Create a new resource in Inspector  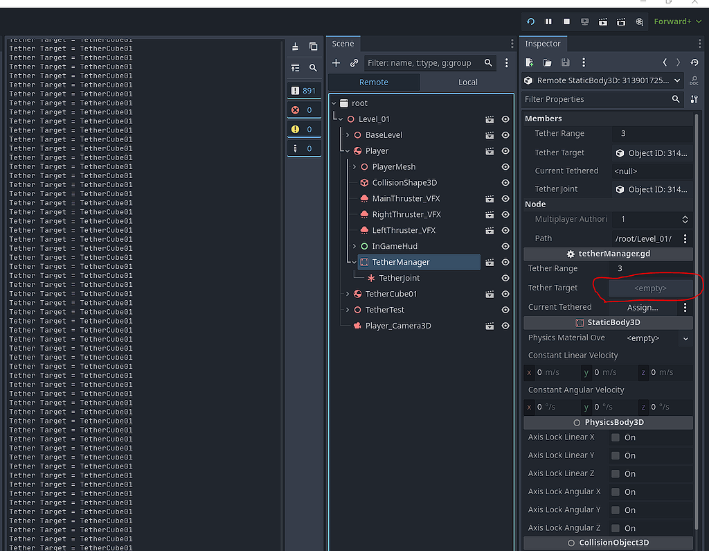tap(530, 62)
